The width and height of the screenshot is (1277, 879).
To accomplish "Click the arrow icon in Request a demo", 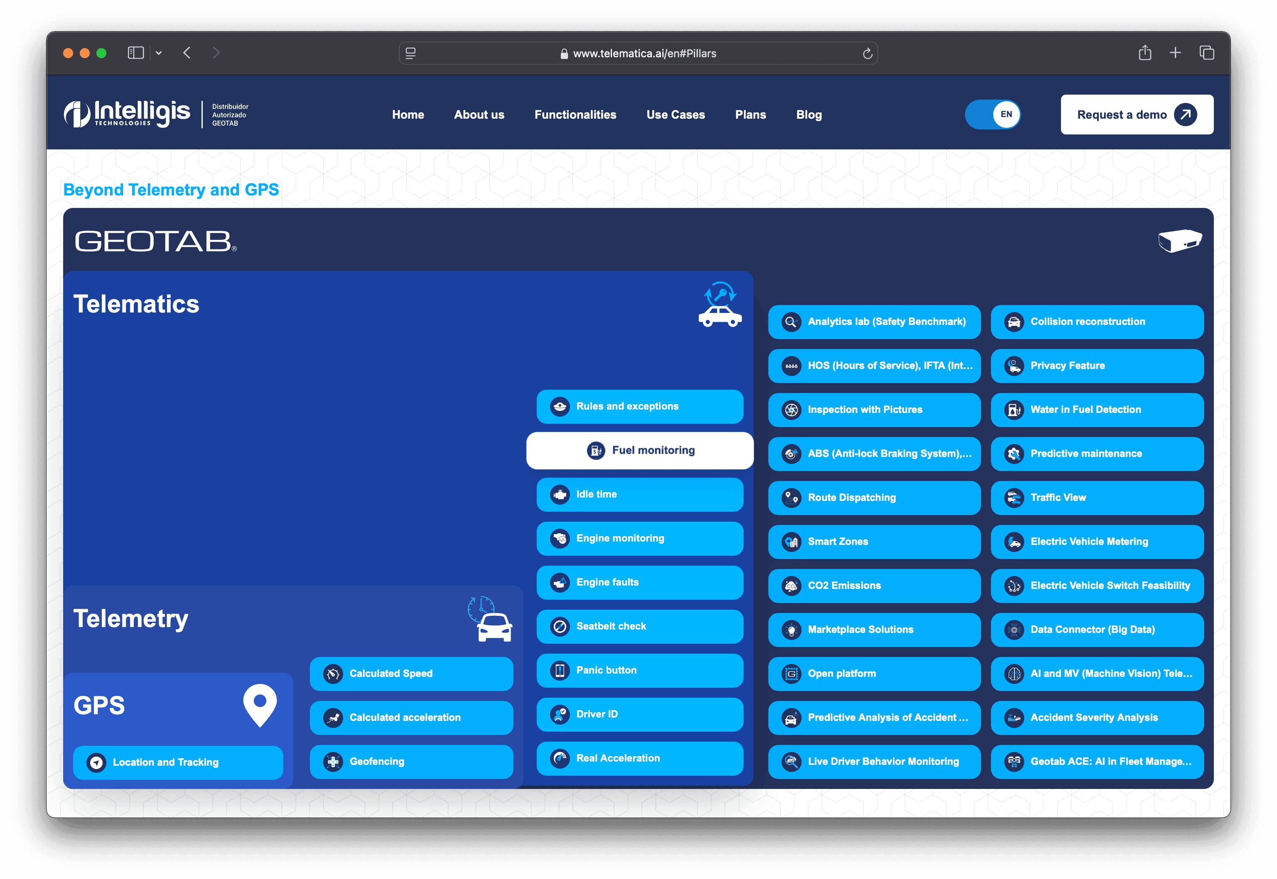I will point(1185,115).
